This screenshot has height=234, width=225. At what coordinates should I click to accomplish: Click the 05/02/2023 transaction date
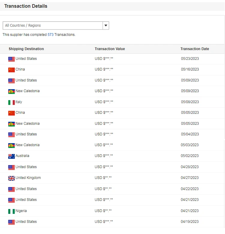point(190,156)
